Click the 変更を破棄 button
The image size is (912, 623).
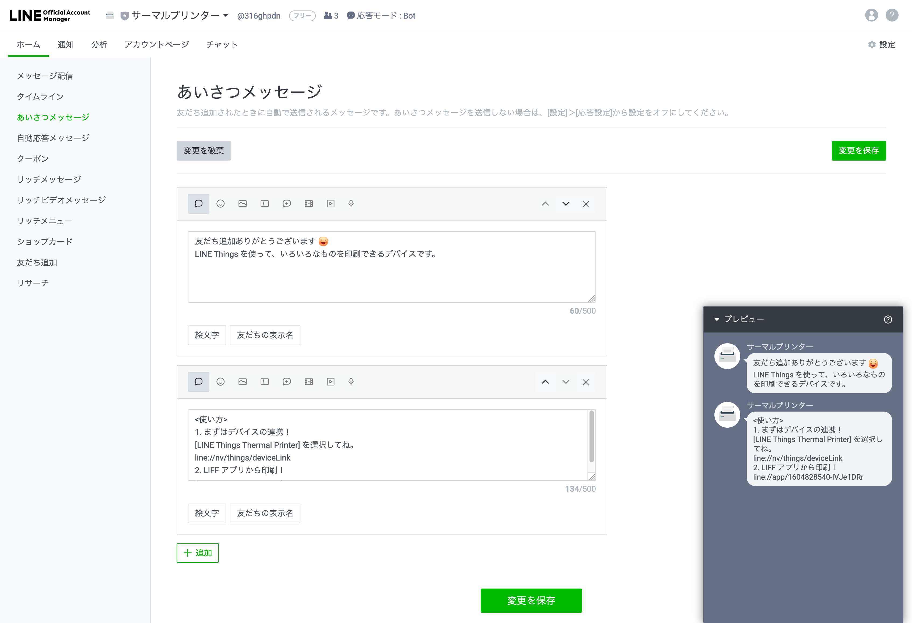[203, 151]
